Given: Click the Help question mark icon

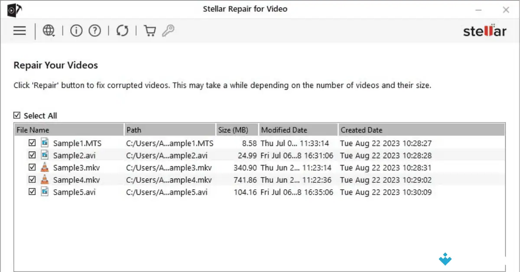Looking at the screenshot, I should pyautogui.click(x=94, y=31).
